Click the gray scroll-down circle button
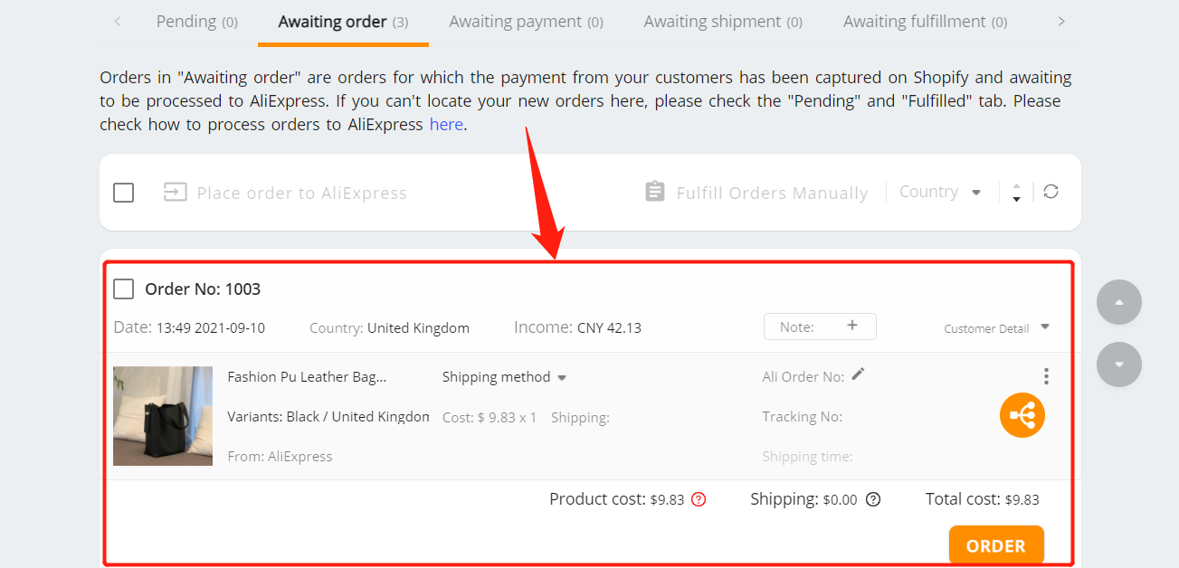The width and height of the screenshot is (1179, 568). (1119, 364)
